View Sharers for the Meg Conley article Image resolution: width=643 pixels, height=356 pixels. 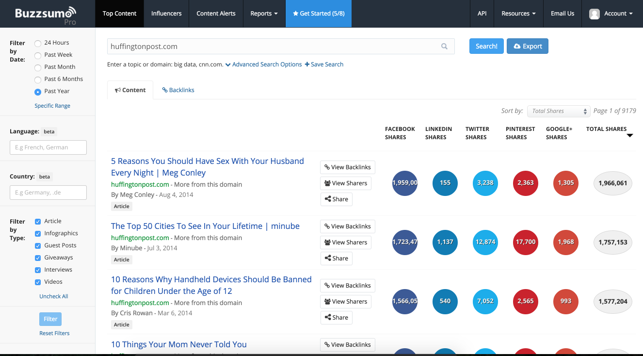coord(346,183)
